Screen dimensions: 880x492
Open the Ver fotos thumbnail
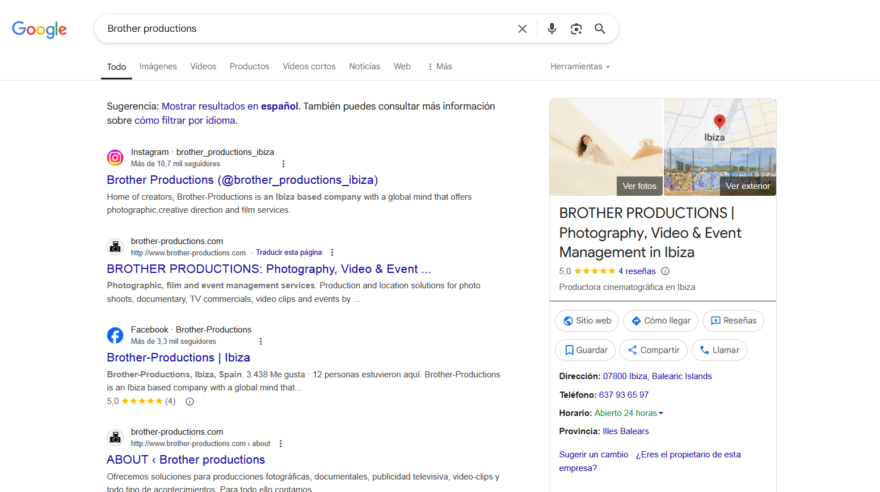[639, 186]
